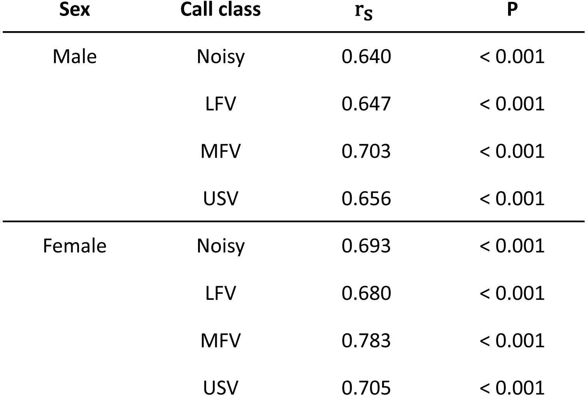Click the Sex column header

click(x=74, y=9)
